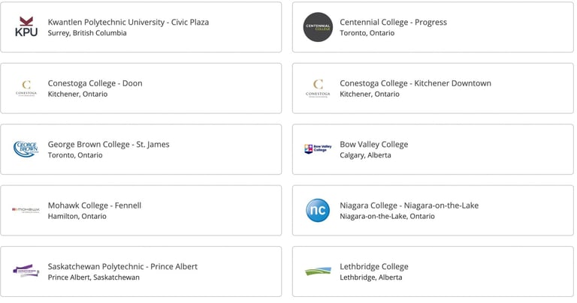Click the Bow Valley College logo
This screenshot has height=303, width=577.
point(318,148)
